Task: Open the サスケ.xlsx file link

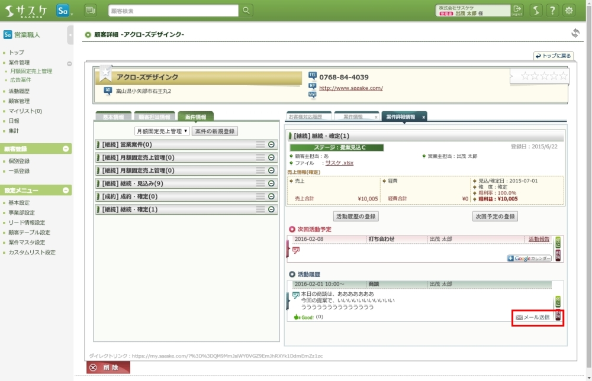Action: [339, 163]
